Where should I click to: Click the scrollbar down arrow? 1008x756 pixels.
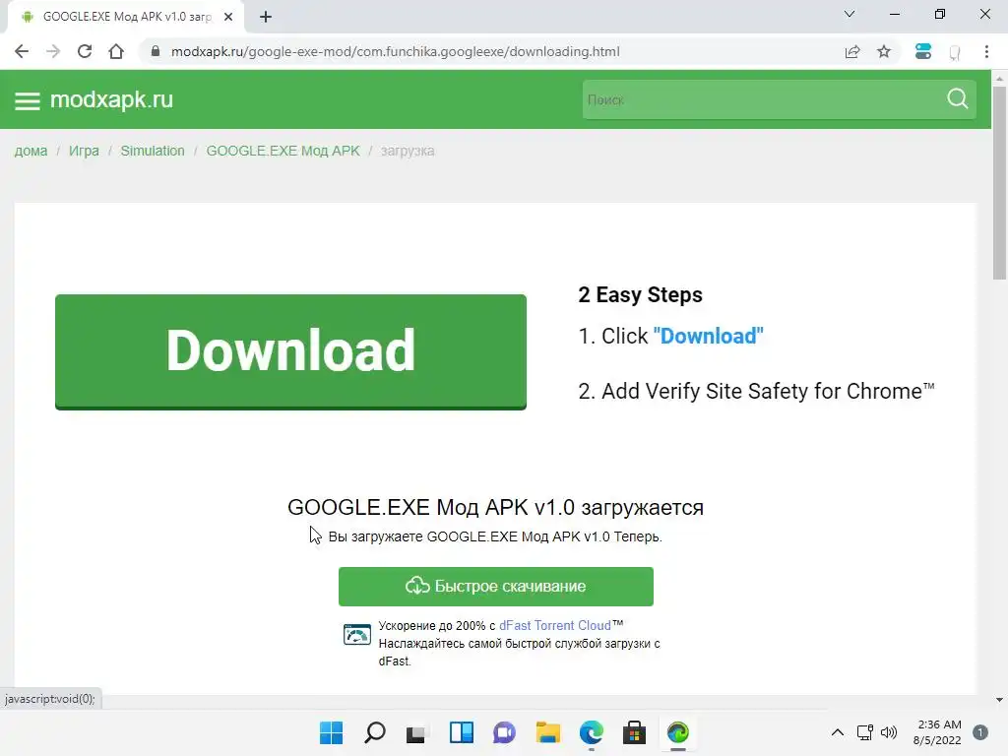coord(999,700)
